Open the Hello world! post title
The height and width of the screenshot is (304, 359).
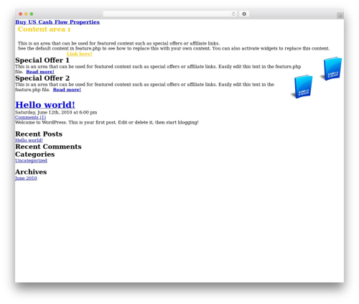[45, 105]
